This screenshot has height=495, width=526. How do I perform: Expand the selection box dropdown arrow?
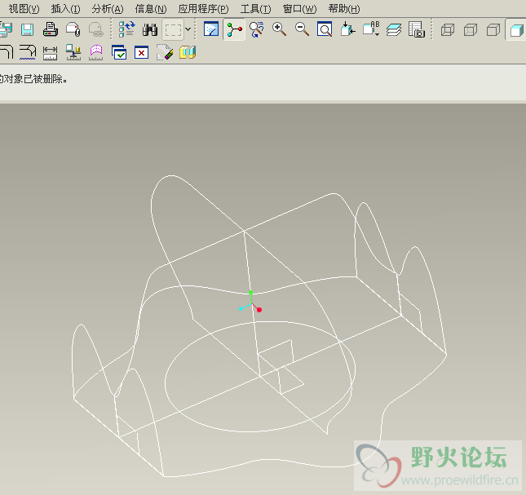pos(189,30)
